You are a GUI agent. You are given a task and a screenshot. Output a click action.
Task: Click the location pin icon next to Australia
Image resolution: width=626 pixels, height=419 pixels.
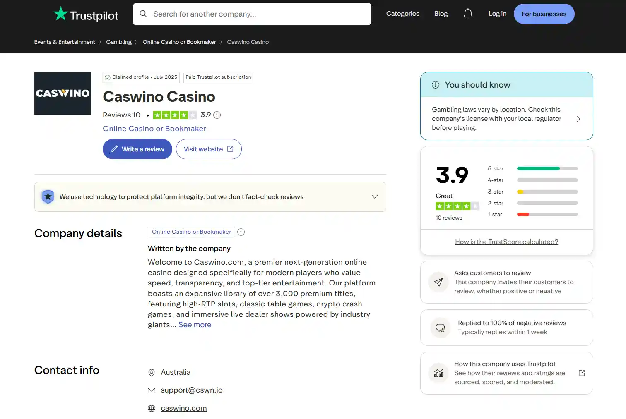click(x=152, y=373)
